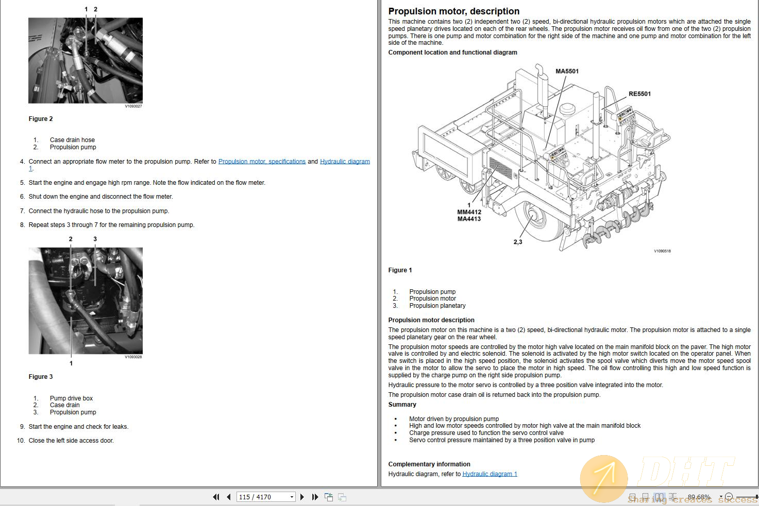This screenshot has width=759, height=506.
Task: Click the Figure 3 pump photo
Action: [86, 301]
